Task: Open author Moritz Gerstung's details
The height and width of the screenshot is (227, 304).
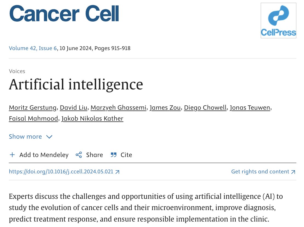Action: click(x=33, y=107)
